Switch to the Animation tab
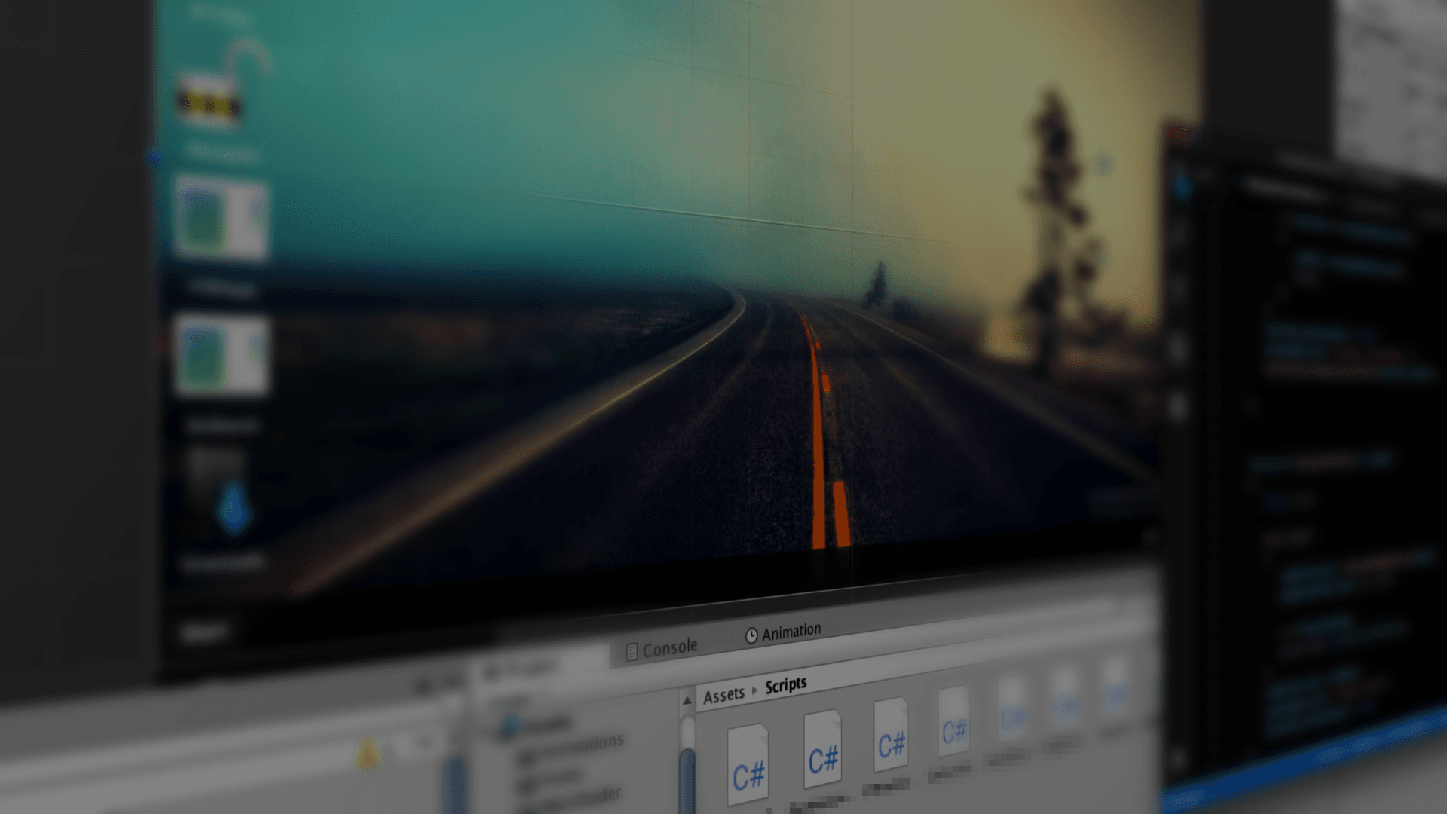 [x=784, y=633]
